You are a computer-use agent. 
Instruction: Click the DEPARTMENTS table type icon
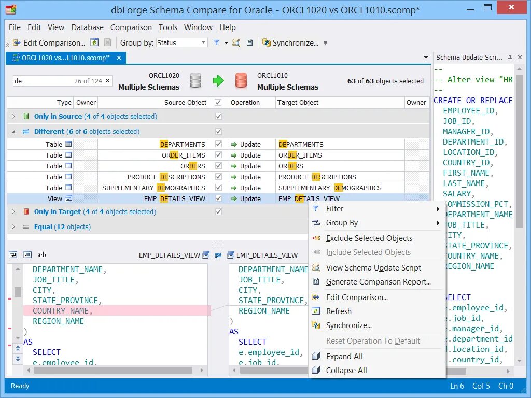pyautogui.click(x=68, y=144)
